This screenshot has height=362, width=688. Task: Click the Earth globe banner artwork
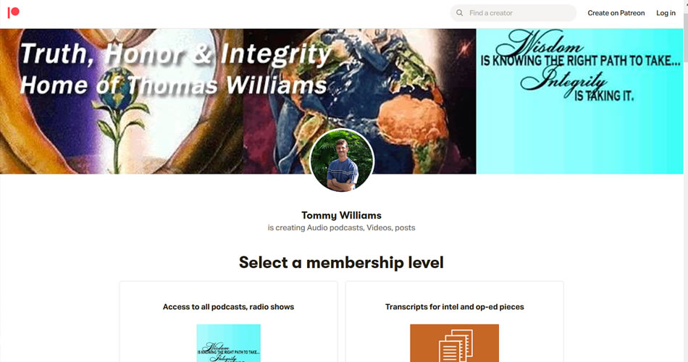pyautogui.click(x=359, y=101)
